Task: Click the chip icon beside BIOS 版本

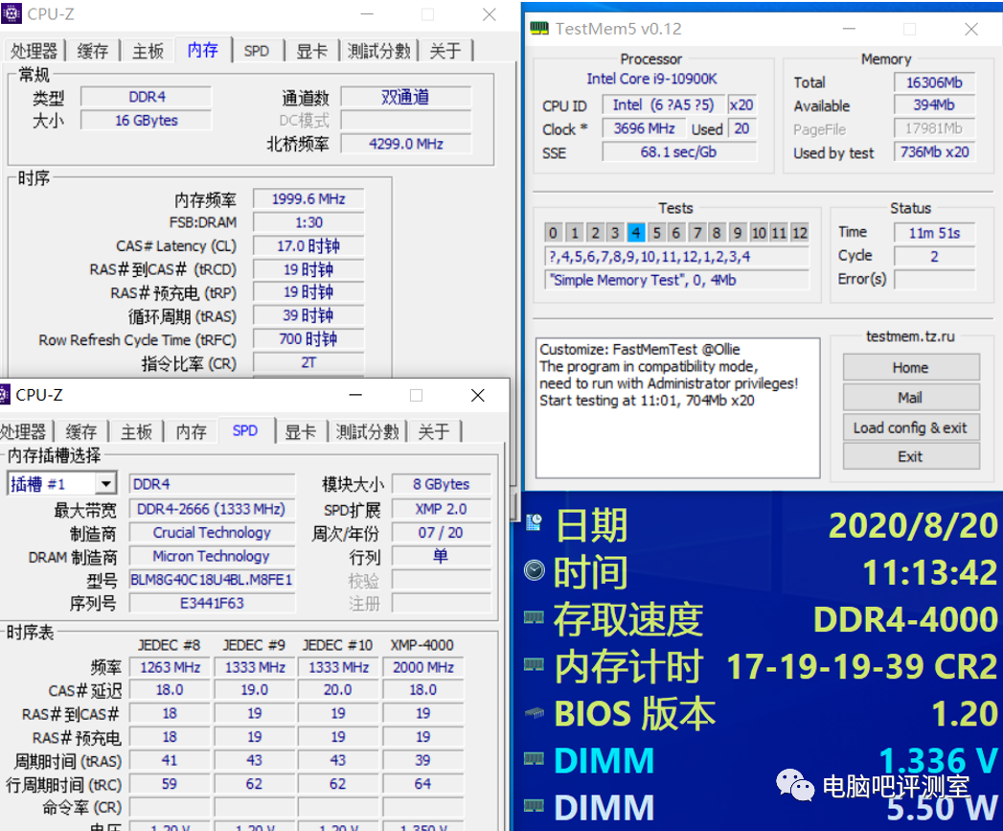Action: [535, 712]
